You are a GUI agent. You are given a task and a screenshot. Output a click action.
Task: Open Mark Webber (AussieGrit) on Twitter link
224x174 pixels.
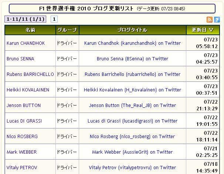click(132, 152)
